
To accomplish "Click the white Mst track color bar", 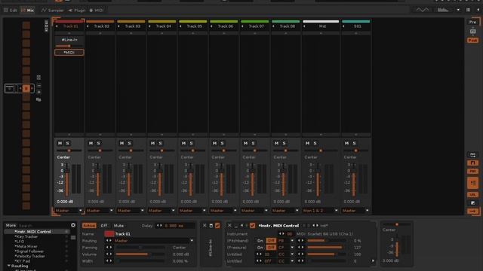I will (x=321, y=22).
